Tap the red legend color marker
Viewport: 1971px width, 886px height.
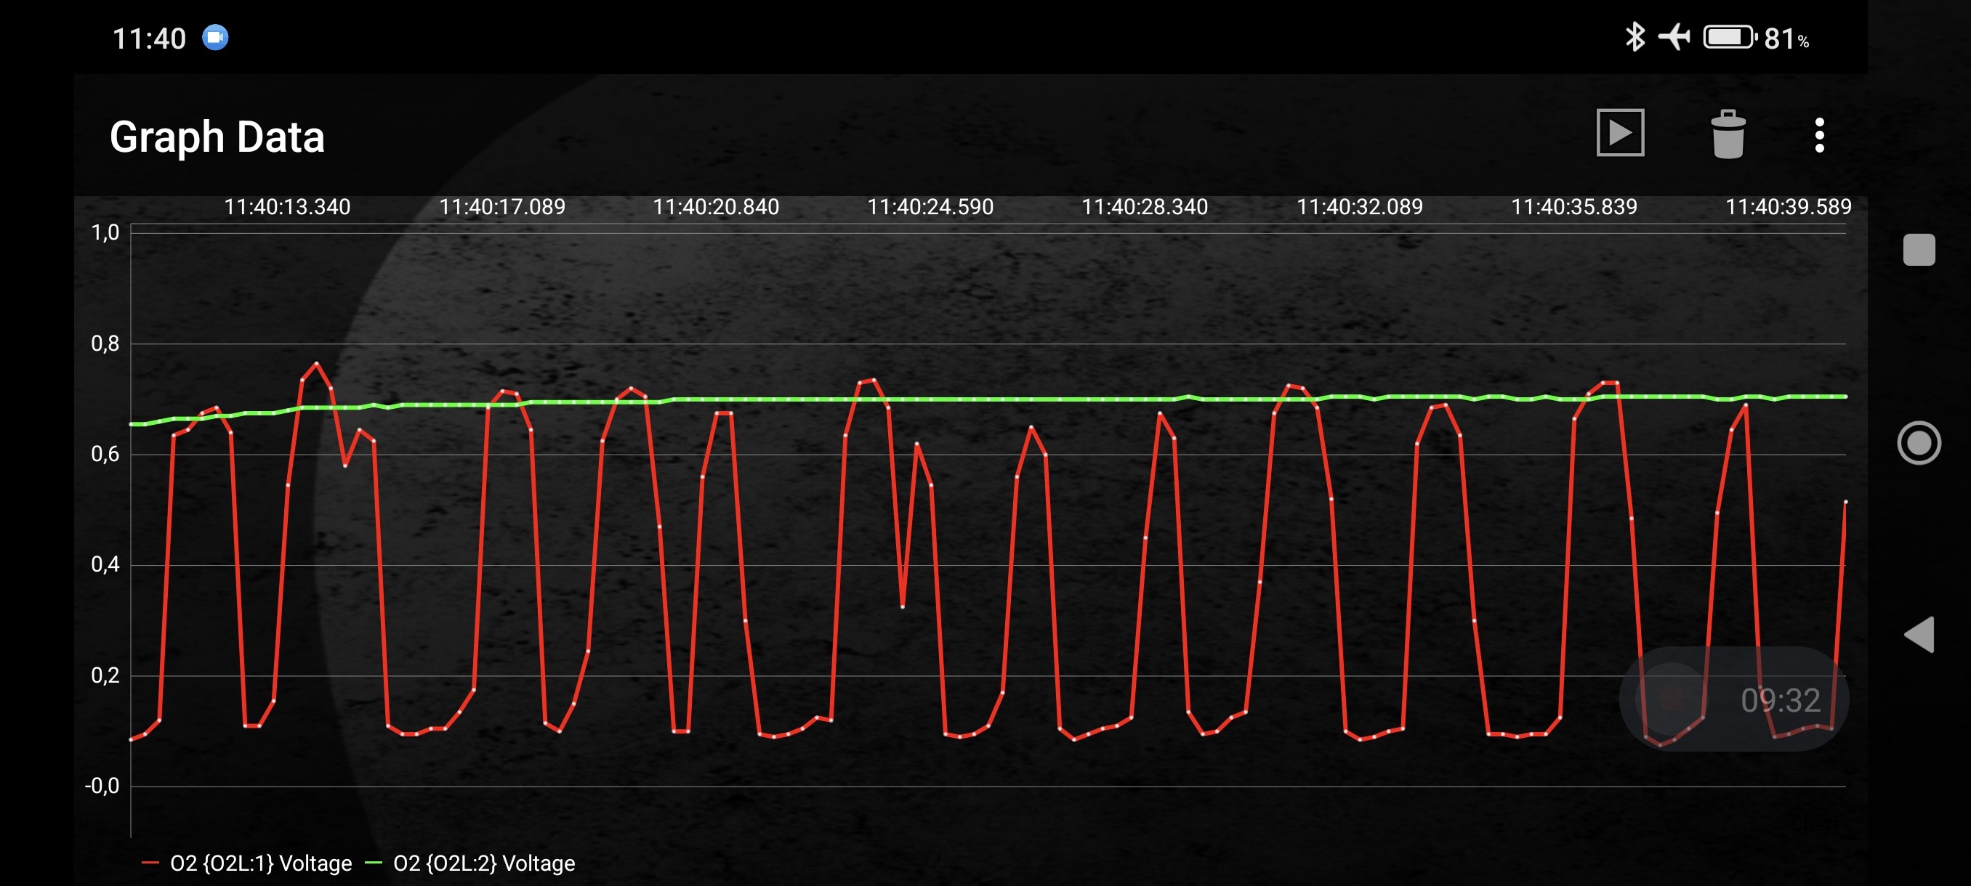pos(150,863)
